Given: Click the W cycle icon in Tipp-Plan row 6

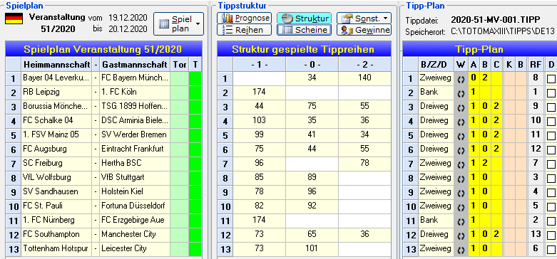Looking at the screenshot, I should (461, 150).
